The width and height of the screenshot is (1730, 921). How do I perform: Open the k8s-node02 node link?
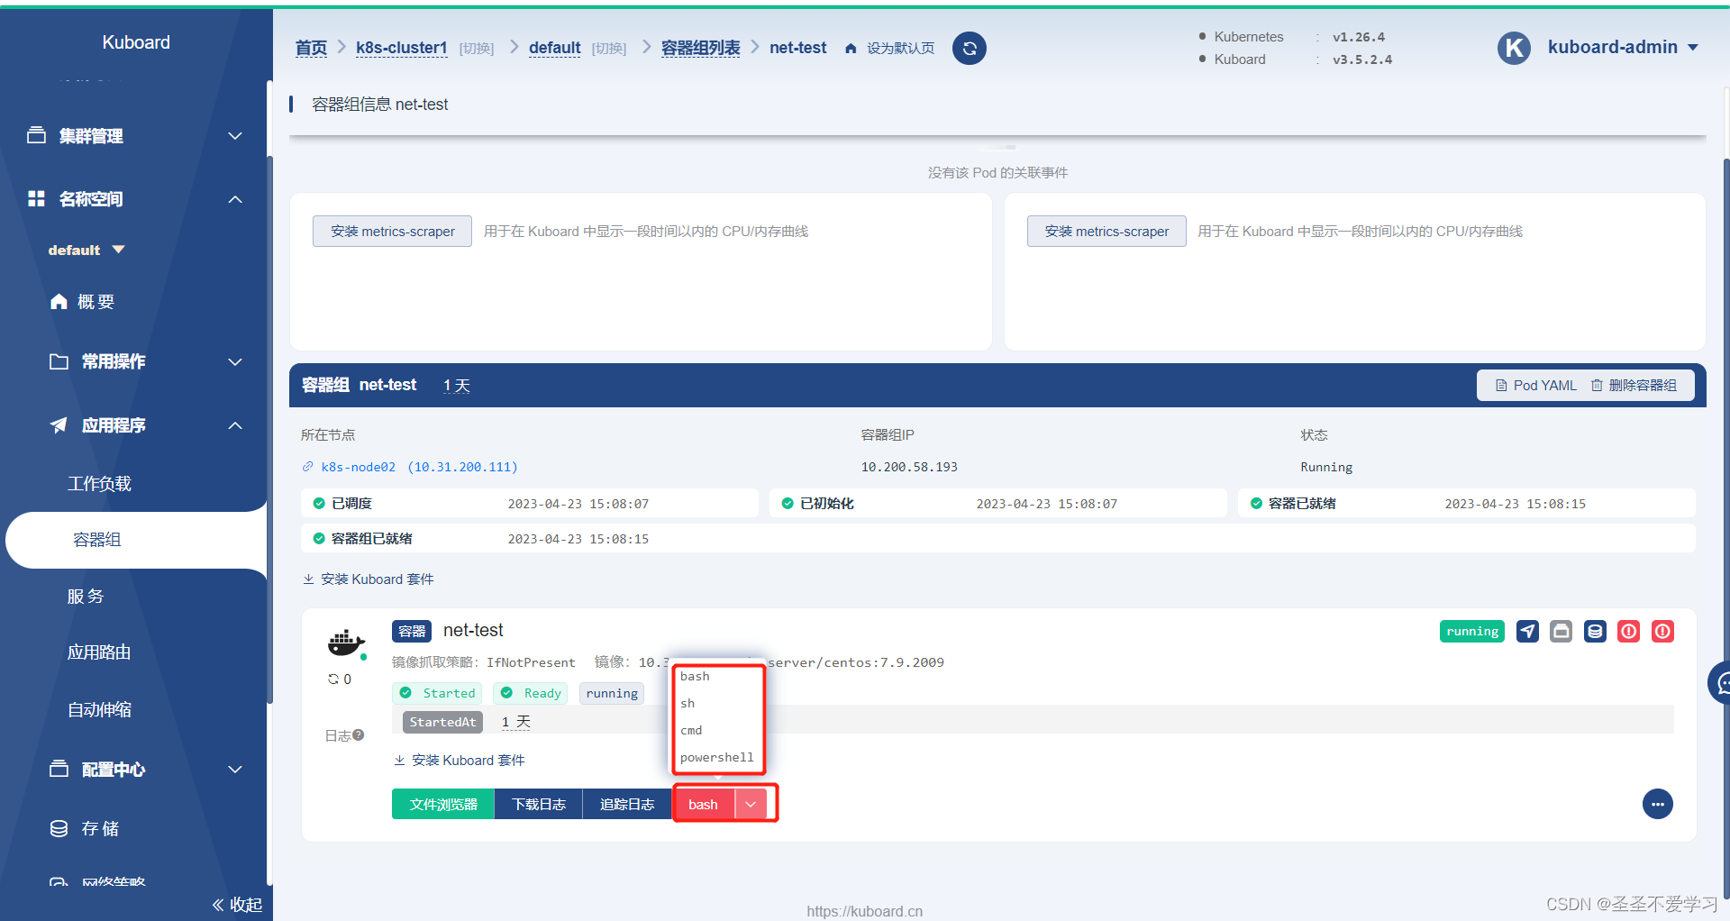pos(358,467)
